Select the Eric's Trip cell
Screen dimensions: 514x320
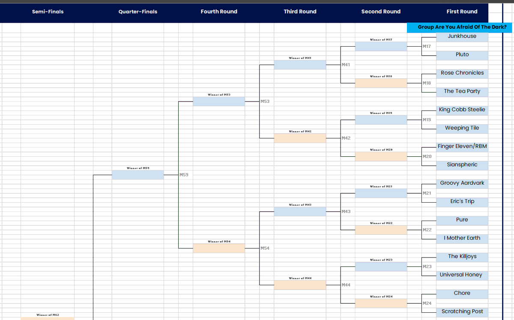point(462,202)
